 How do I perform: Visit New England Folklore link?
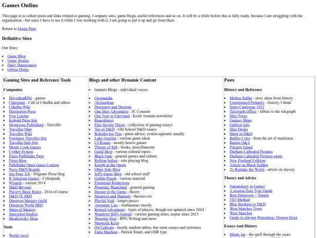pyautogui.click(x=248, y=160)
